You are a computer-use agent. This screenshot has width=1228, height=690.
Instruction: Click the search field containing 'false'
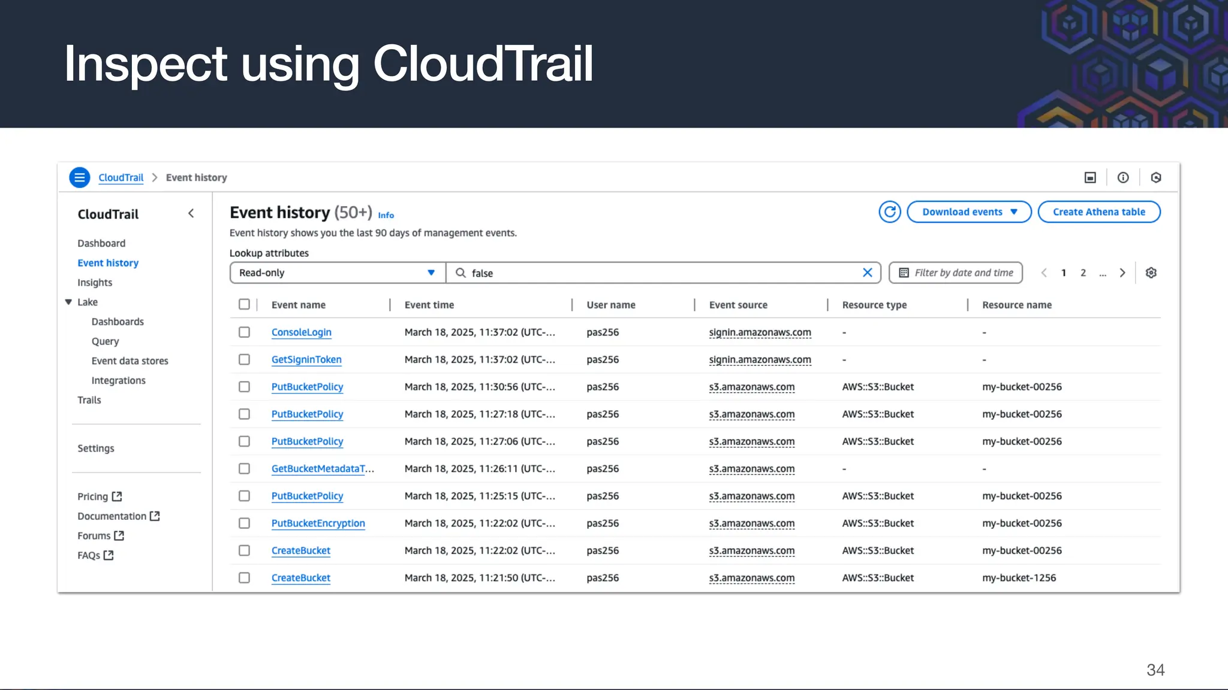pos(664,273)
